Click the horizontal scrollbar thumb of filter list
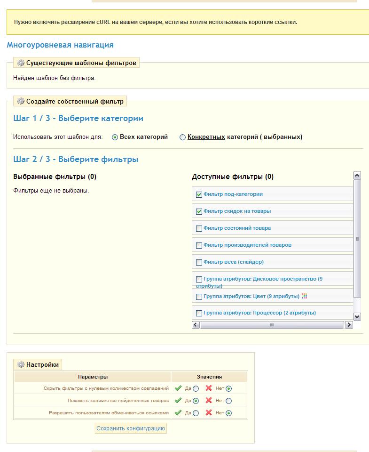The width and height of the screenshot is (369, 452). click(272, 325)
